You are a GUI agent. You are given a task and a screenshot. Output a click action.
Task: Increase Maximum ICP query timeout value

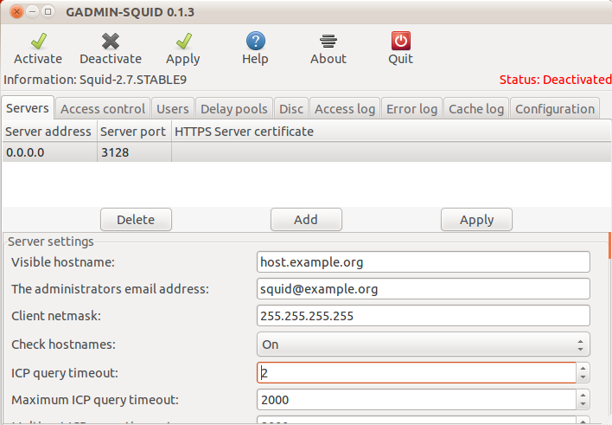[583, 395]
